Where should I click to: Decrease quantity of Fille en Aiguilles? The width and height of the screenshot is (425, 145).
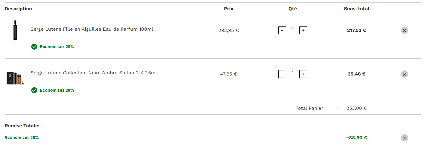pyautogui.click(x=282, y=30)
